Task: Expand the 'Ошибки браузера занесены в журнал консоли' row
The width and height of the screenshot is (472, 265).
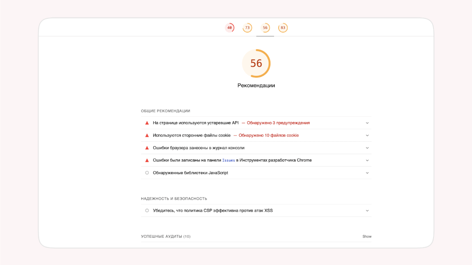Action: click(x=368, y=148)
